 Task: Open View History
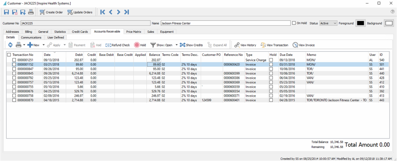[245, 45]
